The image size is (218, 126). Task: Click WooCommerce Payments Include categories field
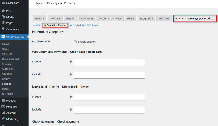(x=109, y=62)
